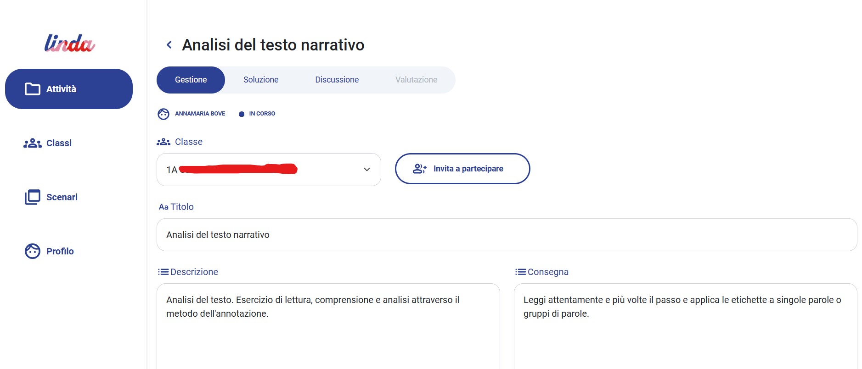Expand the Classe dropdown arrow
Screen dimensions: 862x369
coord(367,170)
